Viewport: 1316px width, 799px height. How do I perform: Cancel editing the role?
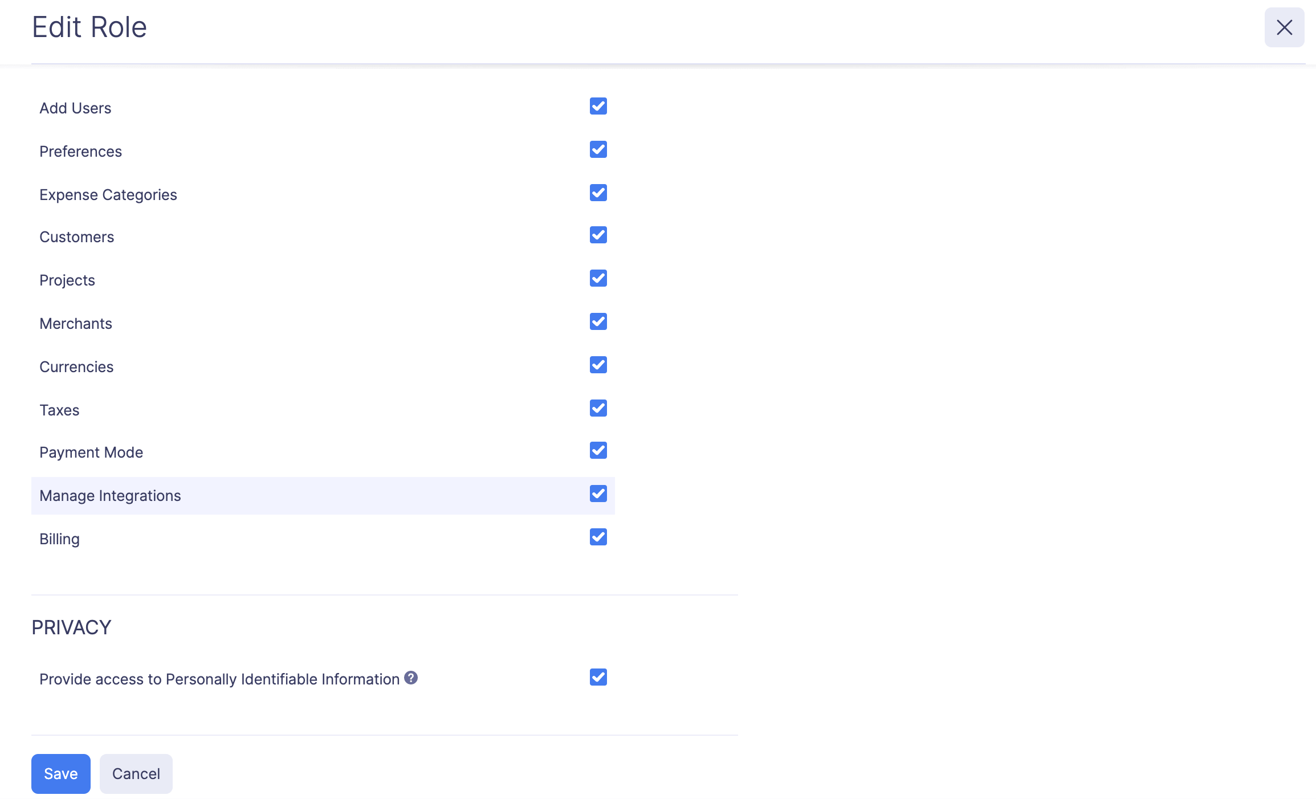[x=136, y=773]
